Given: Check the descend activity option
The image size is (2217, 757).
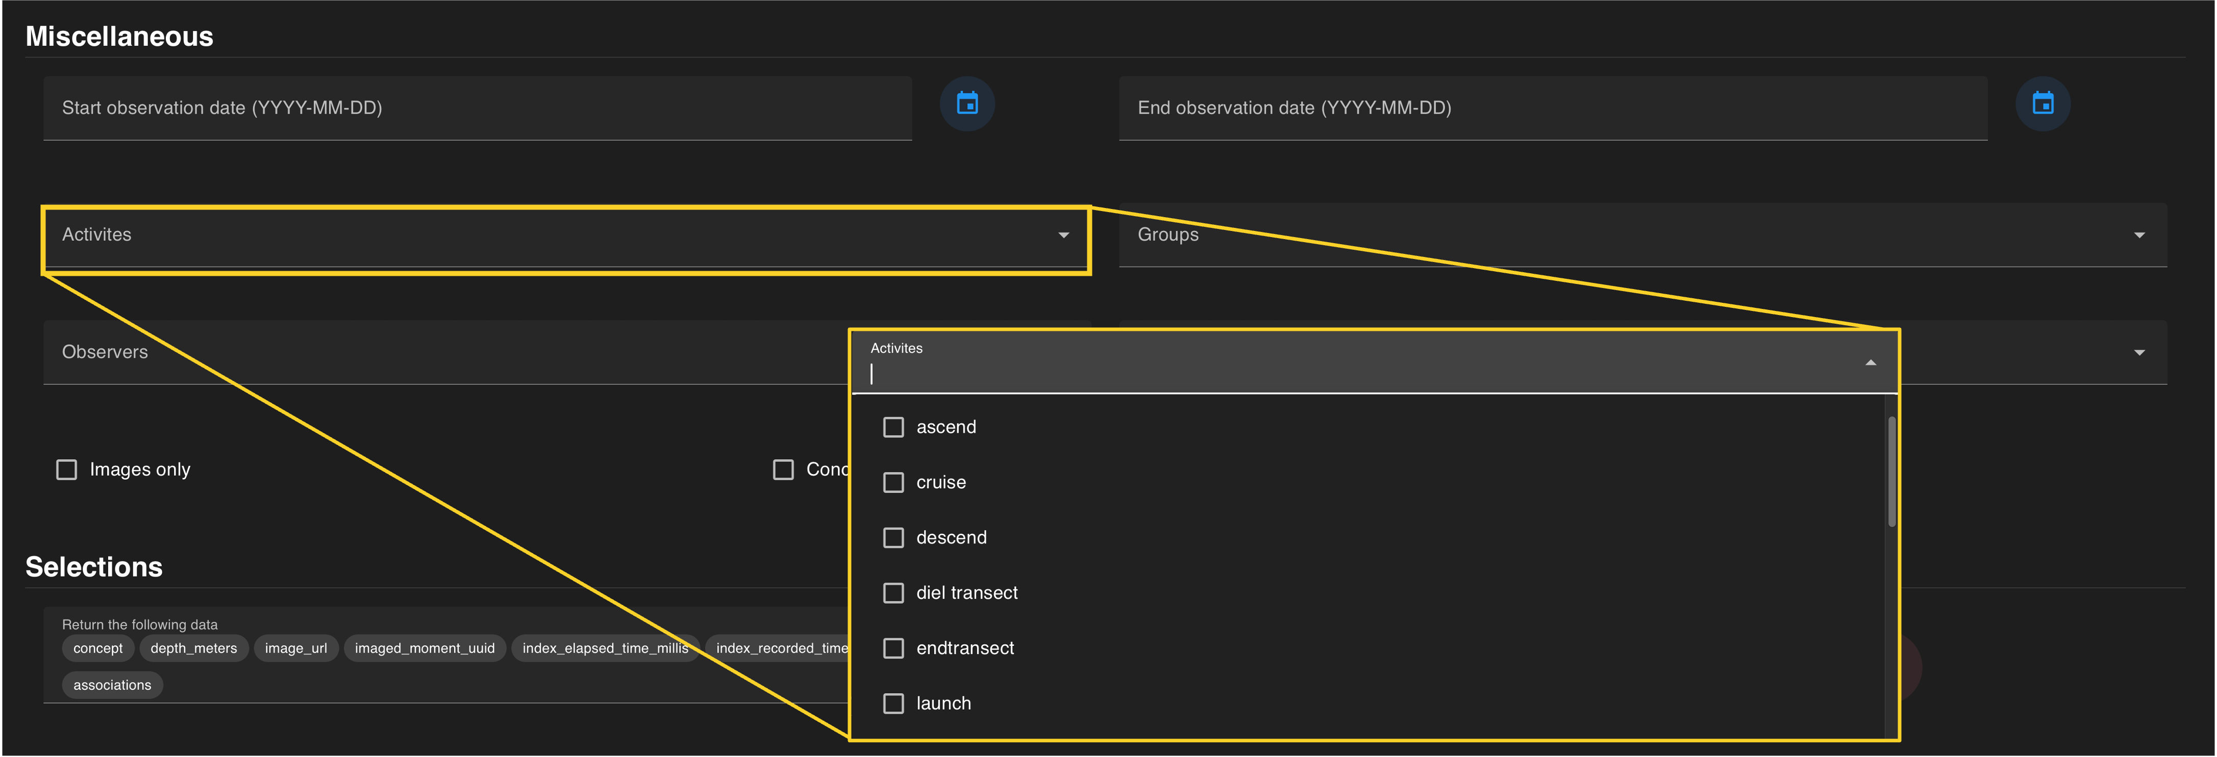Looking at the screenshot, I should [893, 538].
